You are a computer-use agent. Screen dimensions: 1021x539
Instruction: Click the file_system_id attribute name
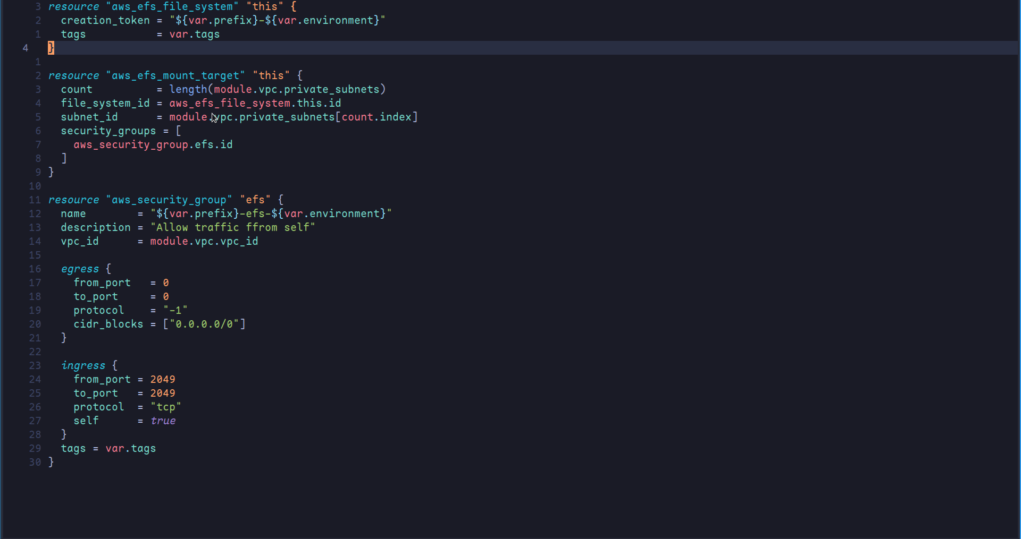click(105, 103)
